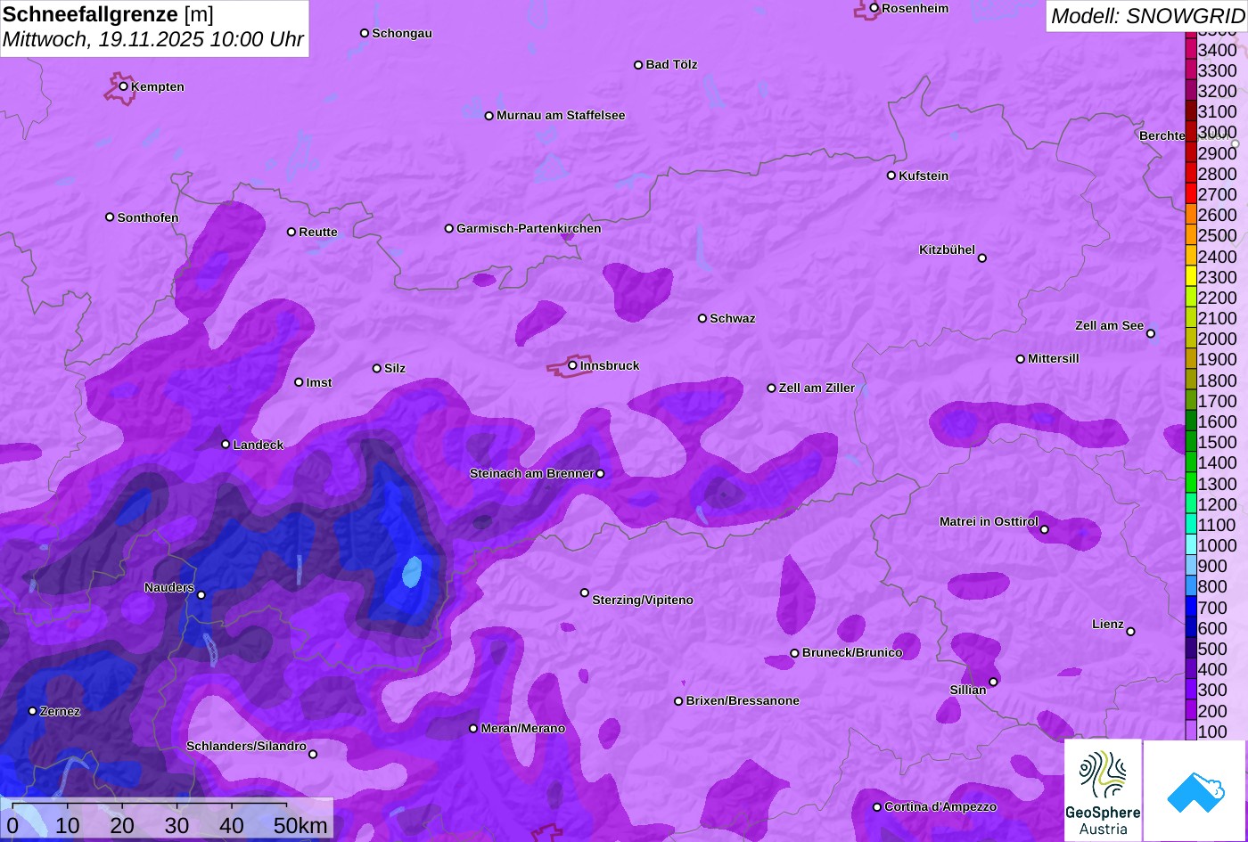Click the 'Modell: SNOWGRID' label
1248x842 pixels.
1147,16
